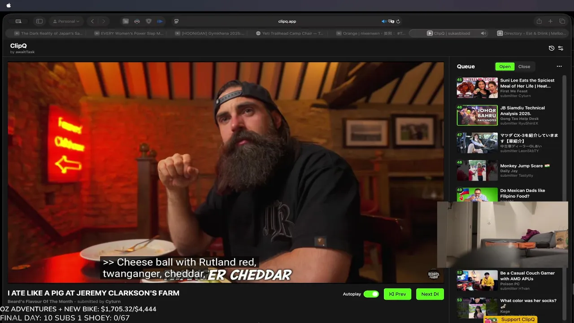
Task: Toggle the Autoplay switch off
Action: (371, 294)
